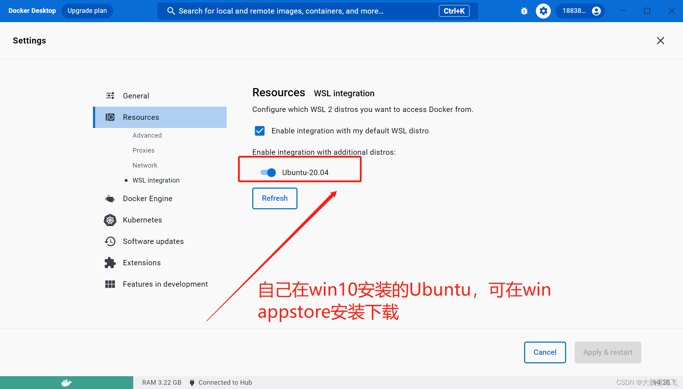Minimize the Docker Desktop window

click(622, 11)
